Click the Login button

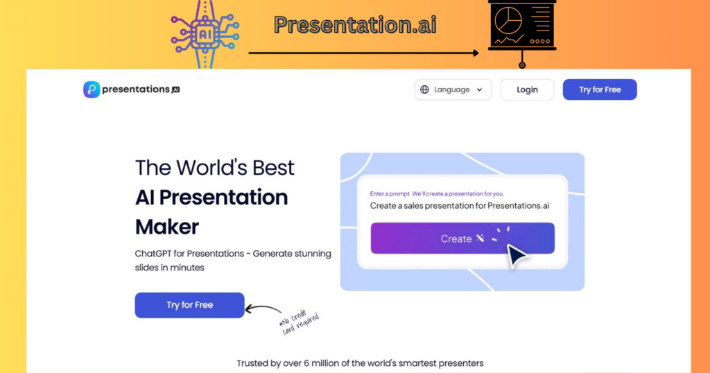[527, 89]
